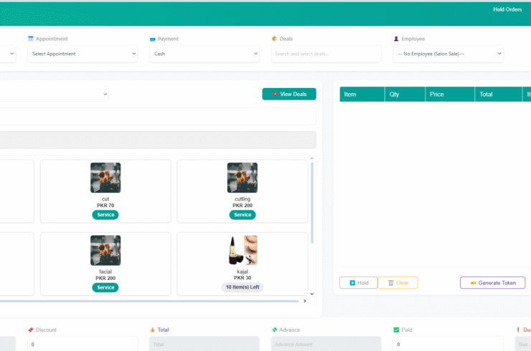This screenshot has height=351, width=531.
Task: Click the Advance Amount field
Action: pos(326,344)
